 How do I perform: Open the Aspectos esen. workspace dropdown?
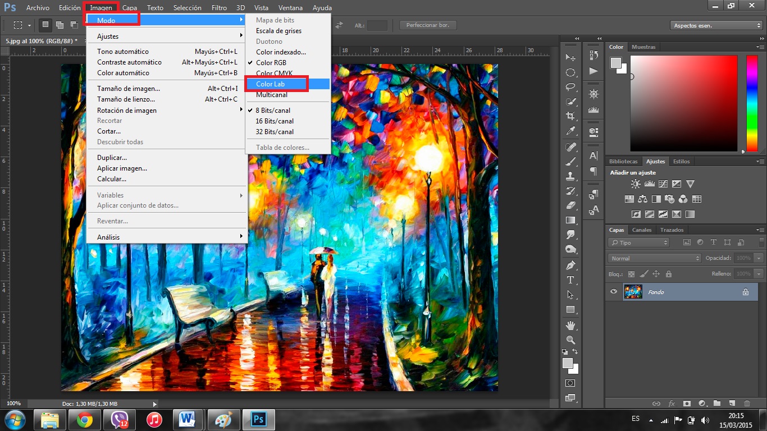coord(716,25)
